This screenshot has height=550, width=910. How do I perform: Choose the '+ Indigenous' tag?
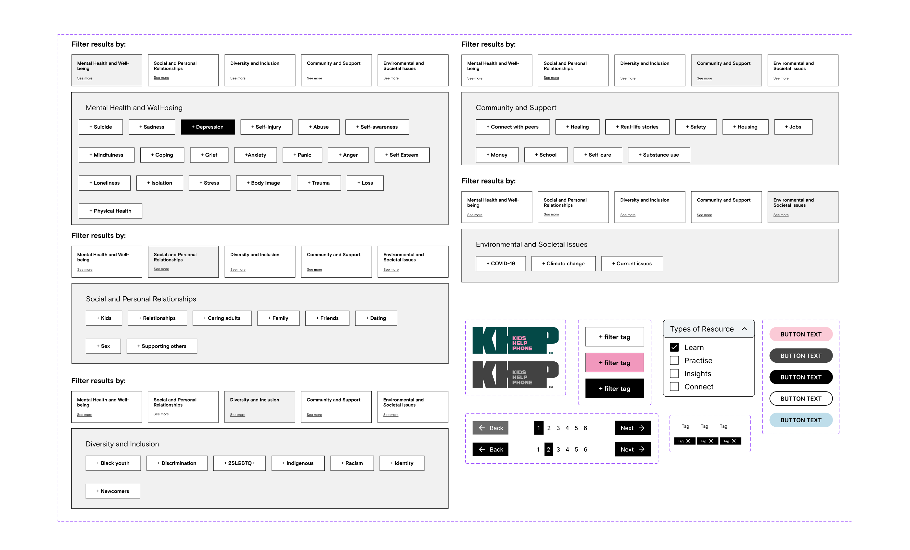[x=298, y=463]
